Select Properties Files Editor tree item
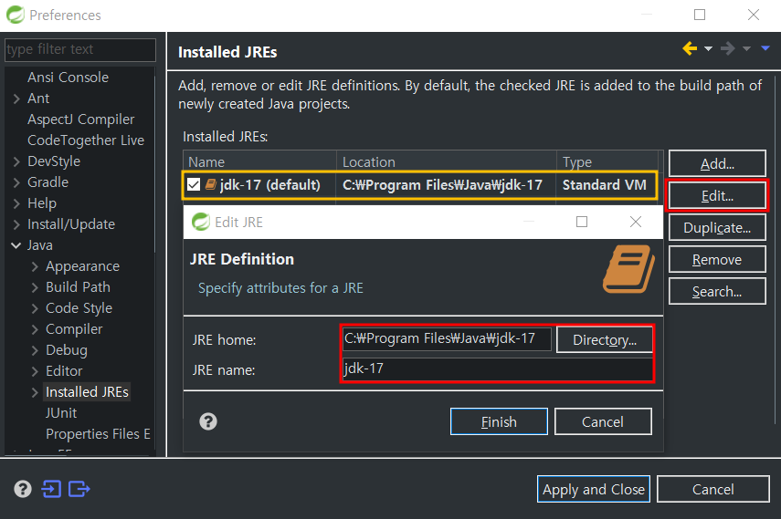The width and height of the screenshot is (781, 519). 98,434
